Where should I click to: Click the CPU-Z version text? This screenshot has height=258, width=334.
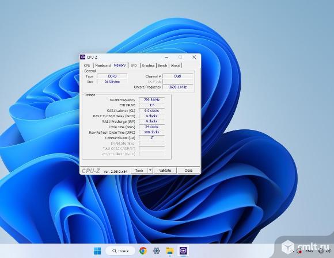coord(115,171)
